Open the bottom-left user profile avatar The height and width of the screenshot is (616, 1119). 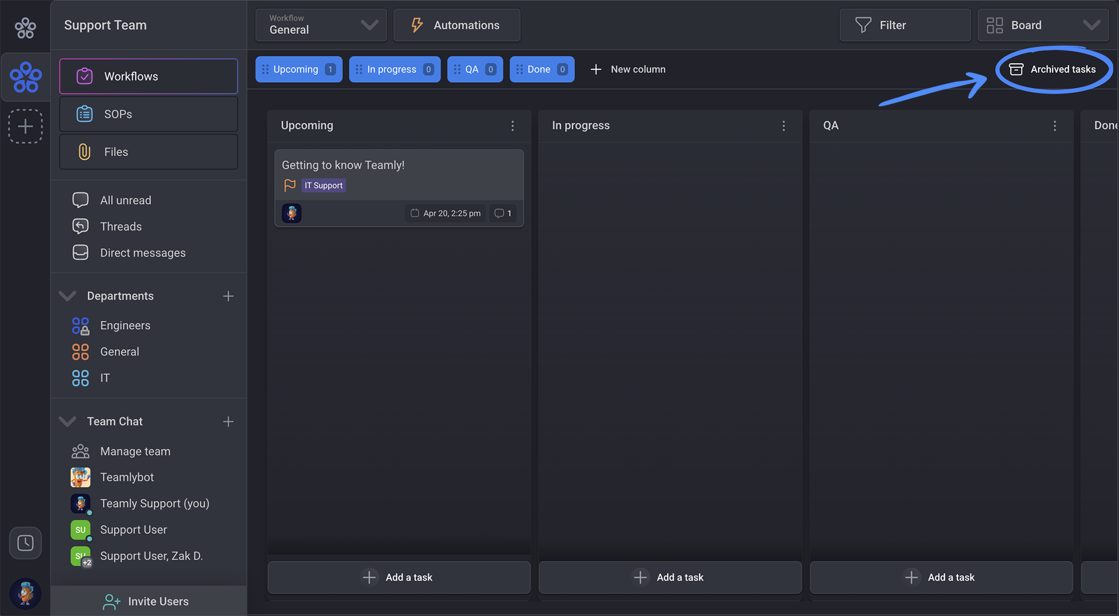[x=25, y=593]
